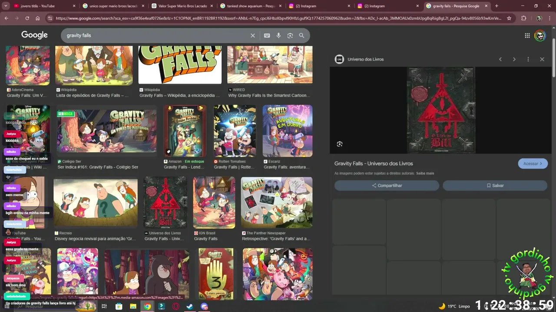
Task: Click the Lens search icon on preview image
Action: pyautogui.click(x=340, y=144)
